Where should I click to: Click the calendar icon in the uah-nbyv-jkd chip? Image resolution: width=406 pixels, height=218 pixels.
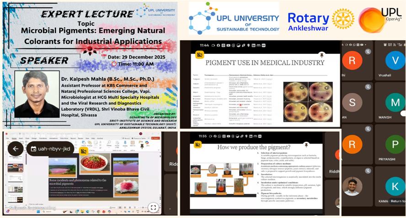coord(34,149)
